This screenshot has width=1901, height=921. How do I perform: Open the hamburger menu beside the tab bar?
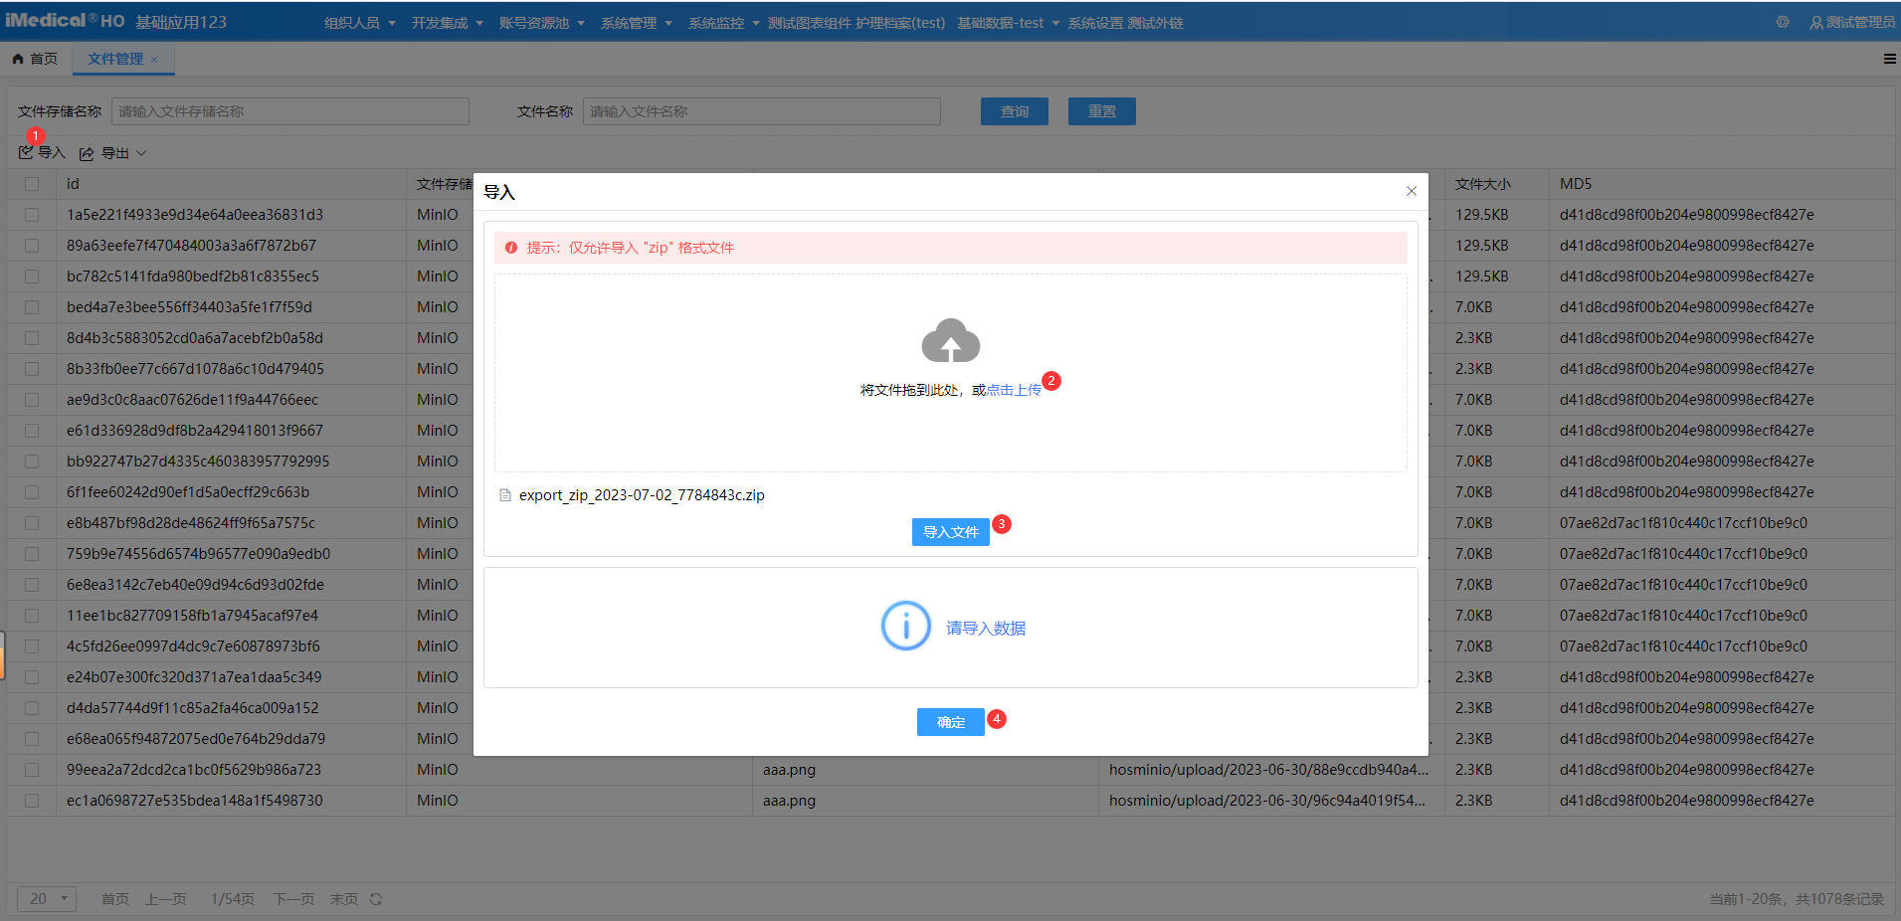tap(1889, 59)
